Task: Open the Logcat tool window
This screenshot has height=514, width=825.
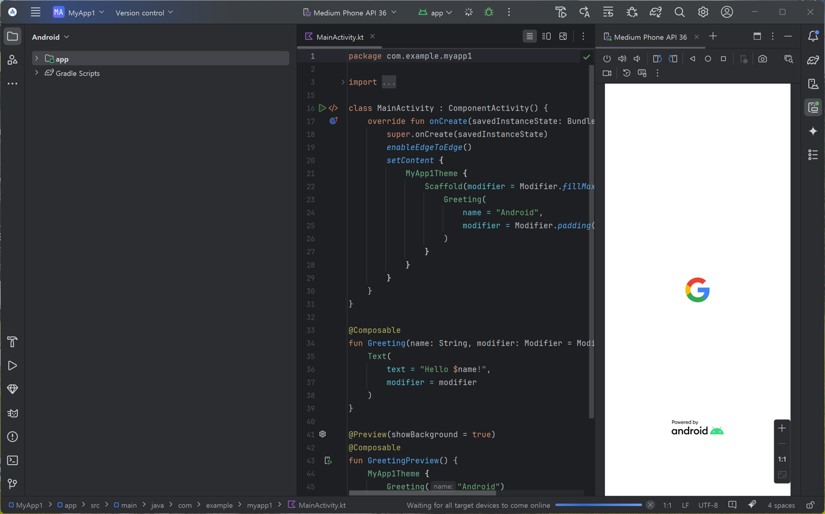Action: [12, 413]
